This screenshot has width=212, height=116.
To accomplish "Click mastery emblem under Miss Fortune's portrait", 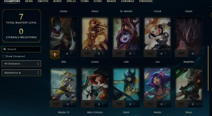I will tap(88, 104).
